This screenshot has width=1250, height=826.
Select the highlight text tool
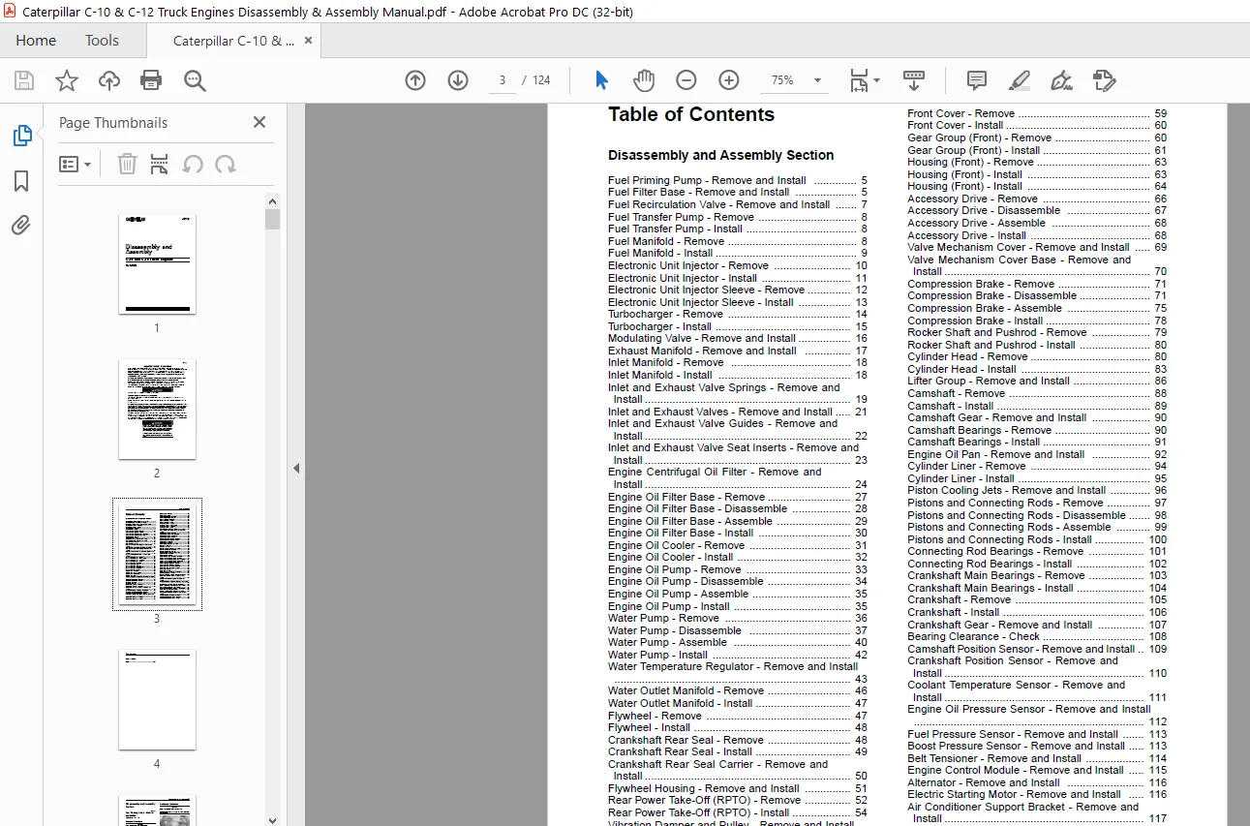pos(1020,80)
